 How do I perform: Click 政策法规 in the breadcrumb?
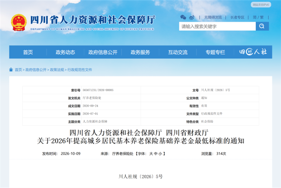57,70
